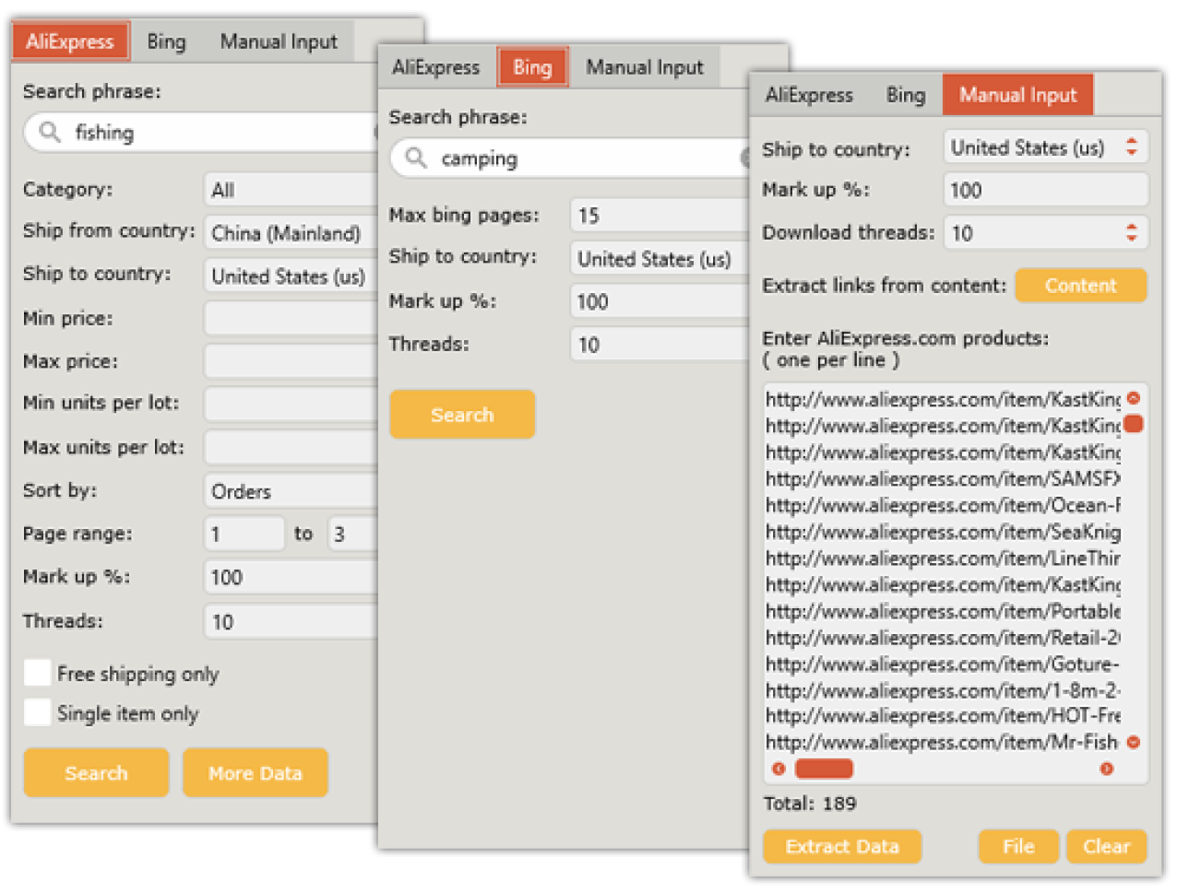Enable the Single item only checkbox
The height and width of the screenshot is (893, 1177).
(x=36, y=712)
